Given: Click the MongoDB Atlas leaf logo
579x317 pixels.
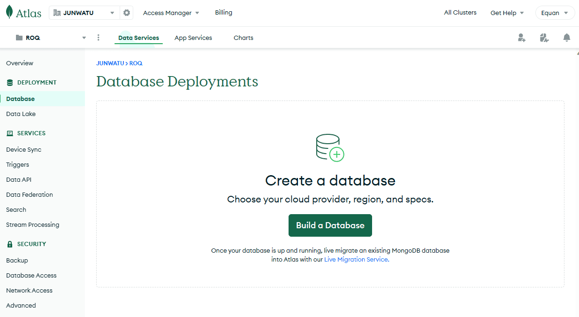Looking at the screenshot, I should click(9, 13).
